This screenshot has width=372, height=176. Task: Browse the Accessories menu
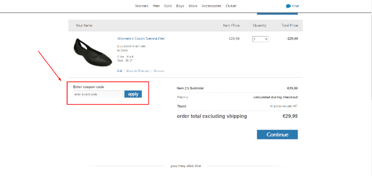(x=212, y=6)
